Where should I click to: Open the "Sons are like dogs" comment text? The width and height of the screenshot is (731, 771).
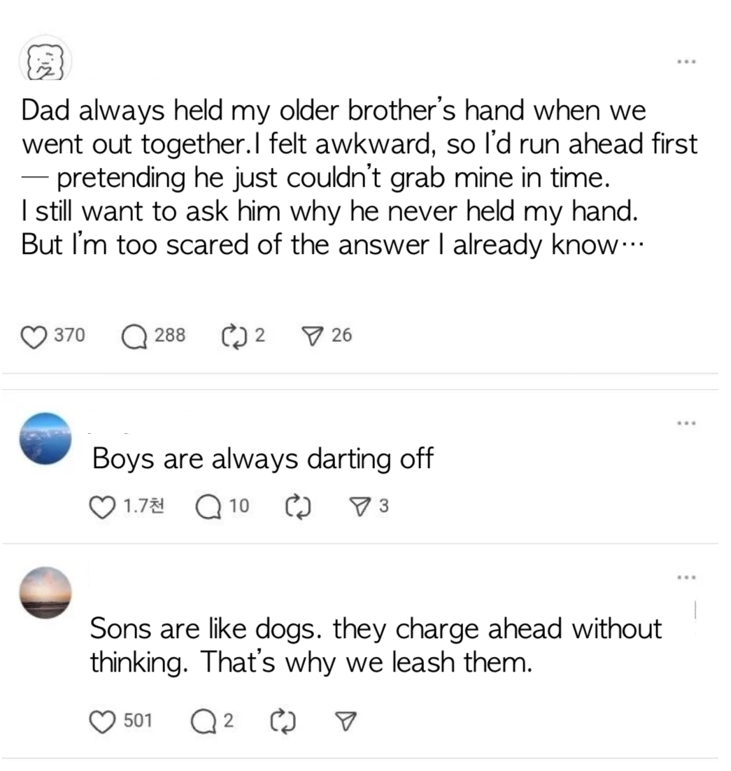click(375, 644)
